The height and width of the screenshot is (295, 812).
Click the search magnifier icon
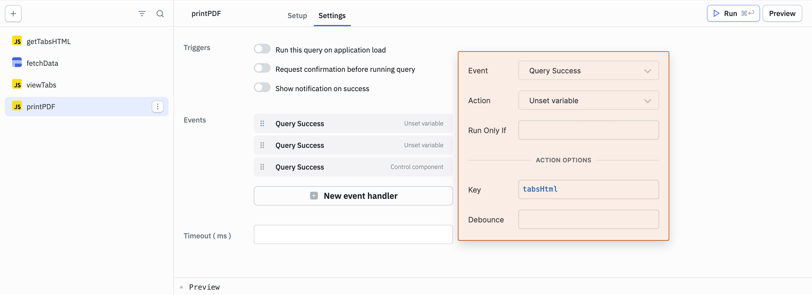(160, 13)
